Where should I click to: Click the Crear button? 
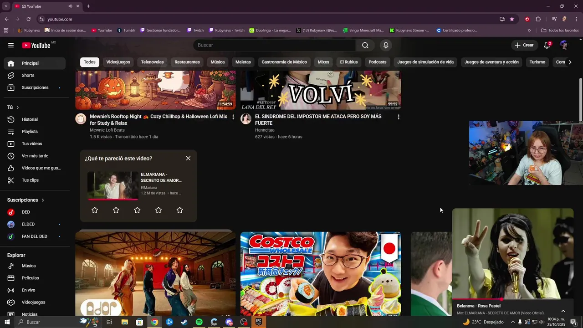coord(524,45)
